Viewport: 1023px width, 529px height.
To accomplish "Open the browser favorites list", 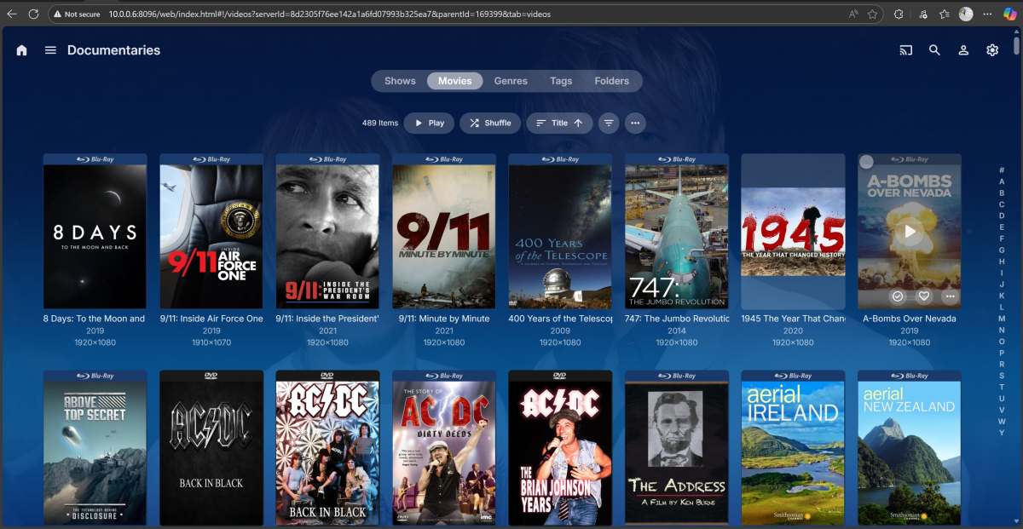I will tap(945, 14).
